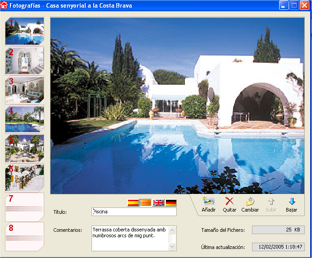Click the Tamaño del Fichero value 25 KB

pyautogui.click(x=278, y=230)
